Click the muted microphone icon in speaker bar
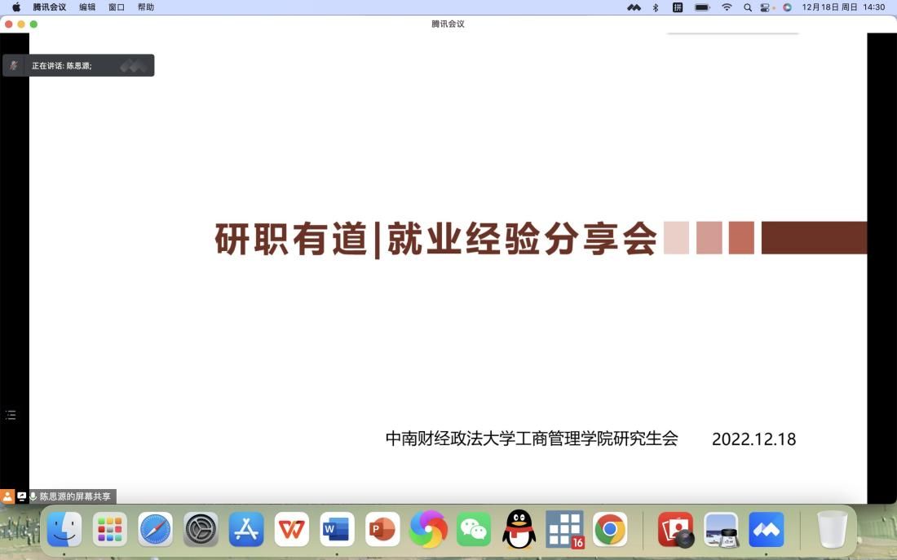897x560 pixels. pos(14,65)
